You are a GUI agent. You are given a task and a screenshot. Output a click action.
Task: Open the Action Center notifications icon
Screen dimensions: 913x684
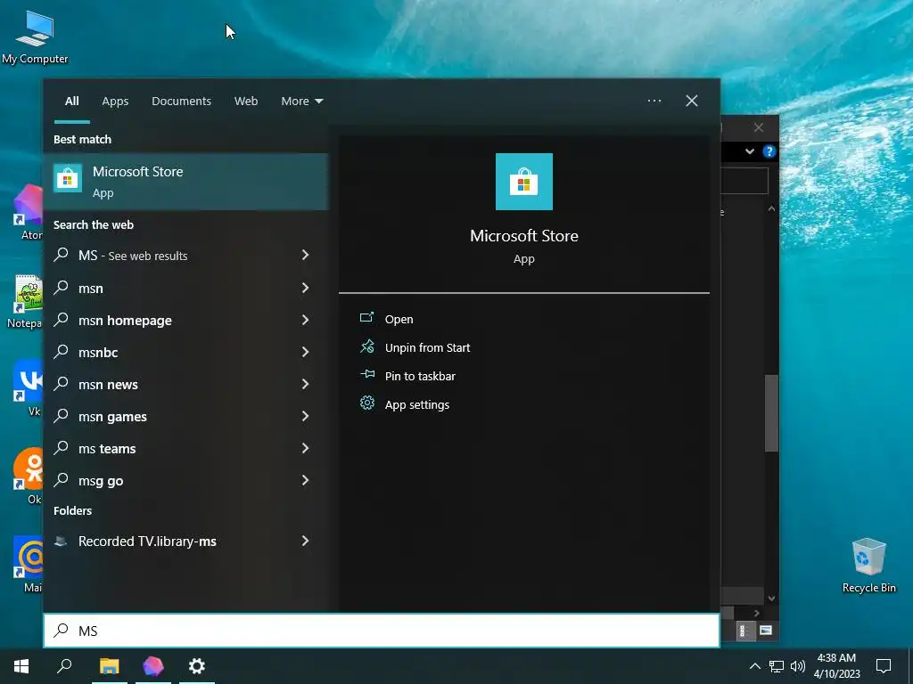pyautogui.click(x=884, y=666)
